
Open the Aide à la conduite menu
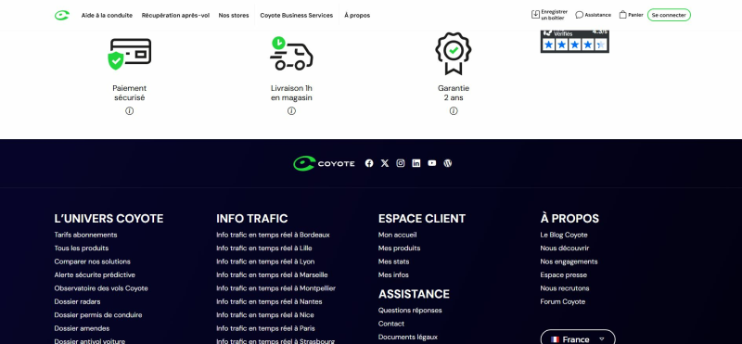[107, 15]
